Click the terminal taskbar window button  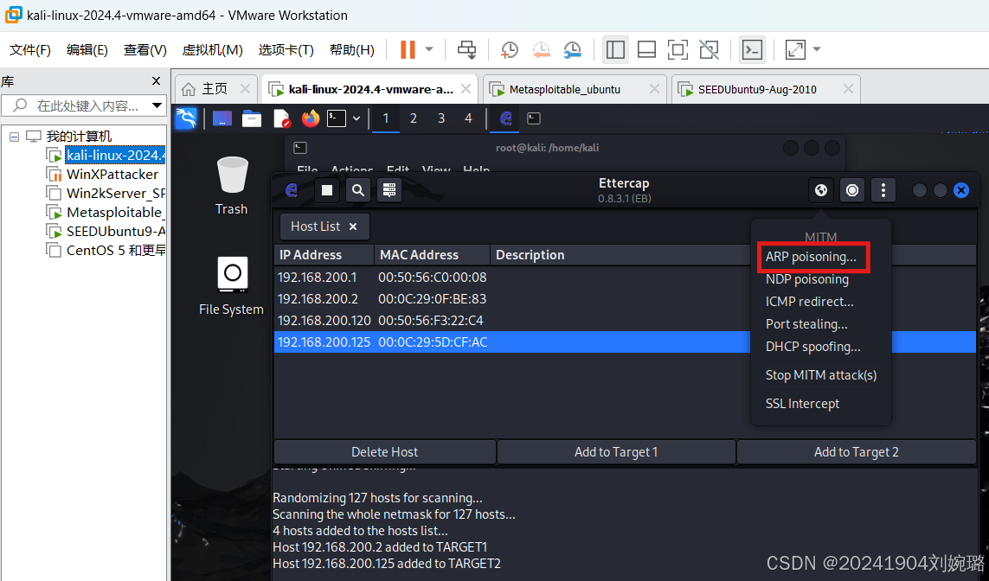tap(534, 118)
